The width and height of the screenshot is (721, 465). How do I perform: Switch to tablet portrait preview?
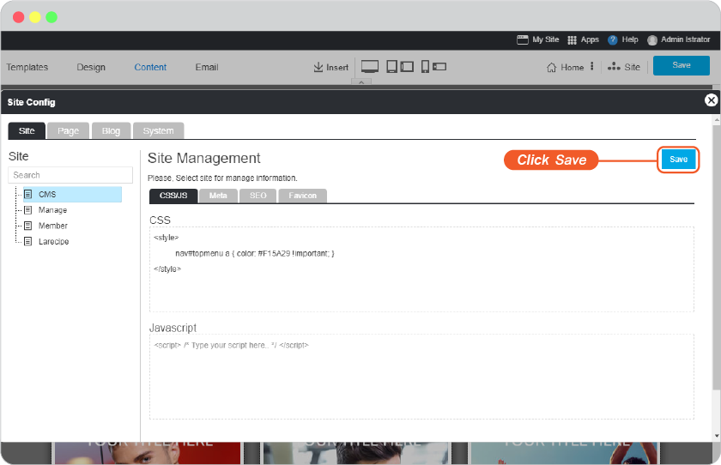point(391,67)
